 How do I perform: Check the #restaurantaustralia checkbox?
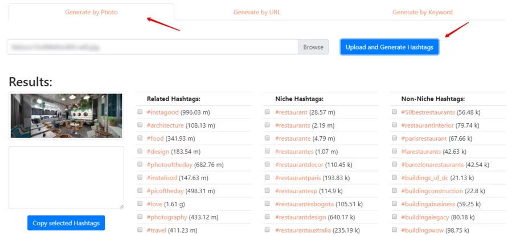coord(267,230)
